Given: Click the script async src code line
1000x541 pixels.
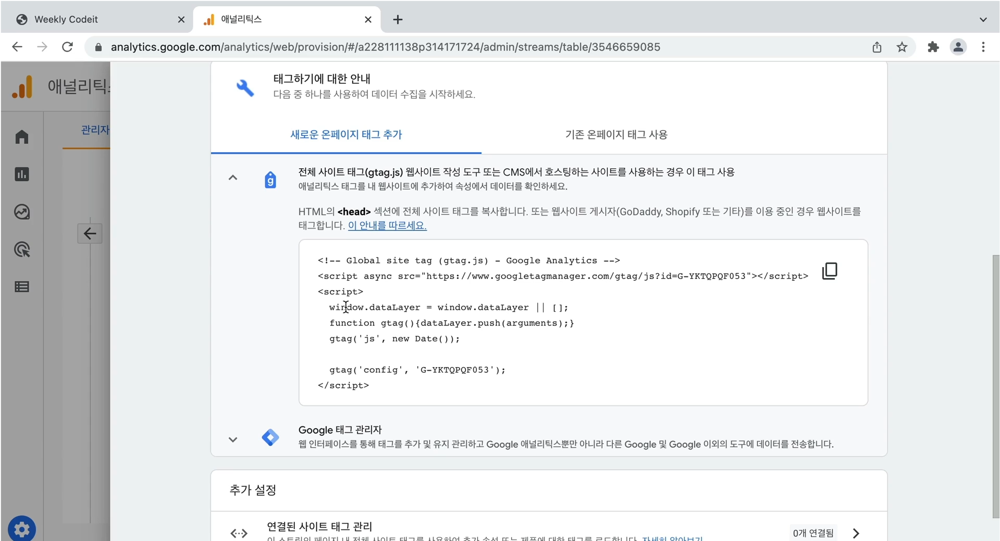Looking at the screenshot, I should point(563,276).
